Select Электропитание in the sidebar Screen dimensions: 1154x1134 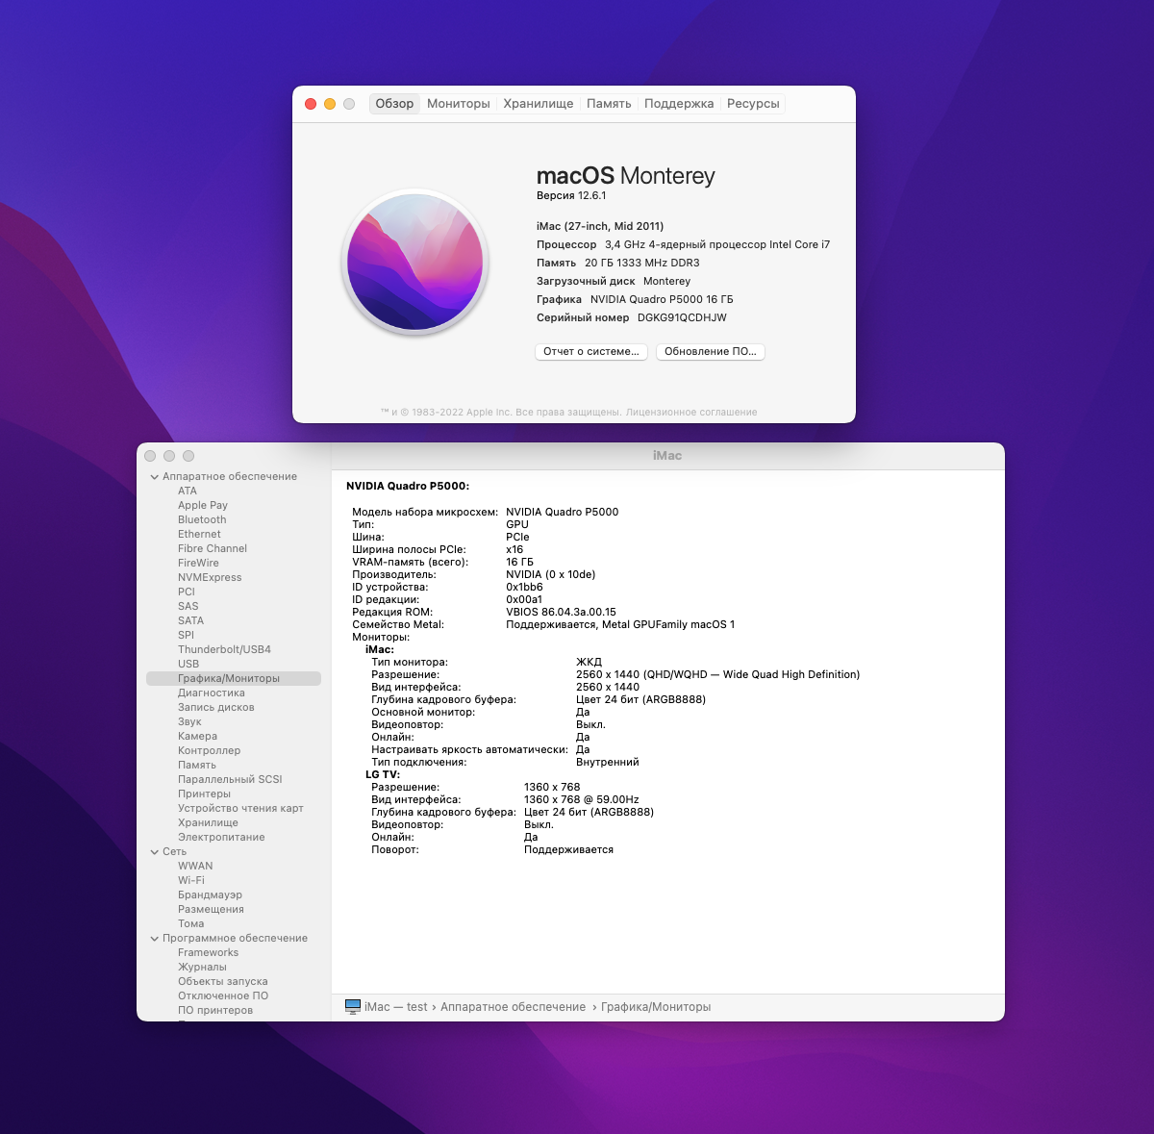221,838
